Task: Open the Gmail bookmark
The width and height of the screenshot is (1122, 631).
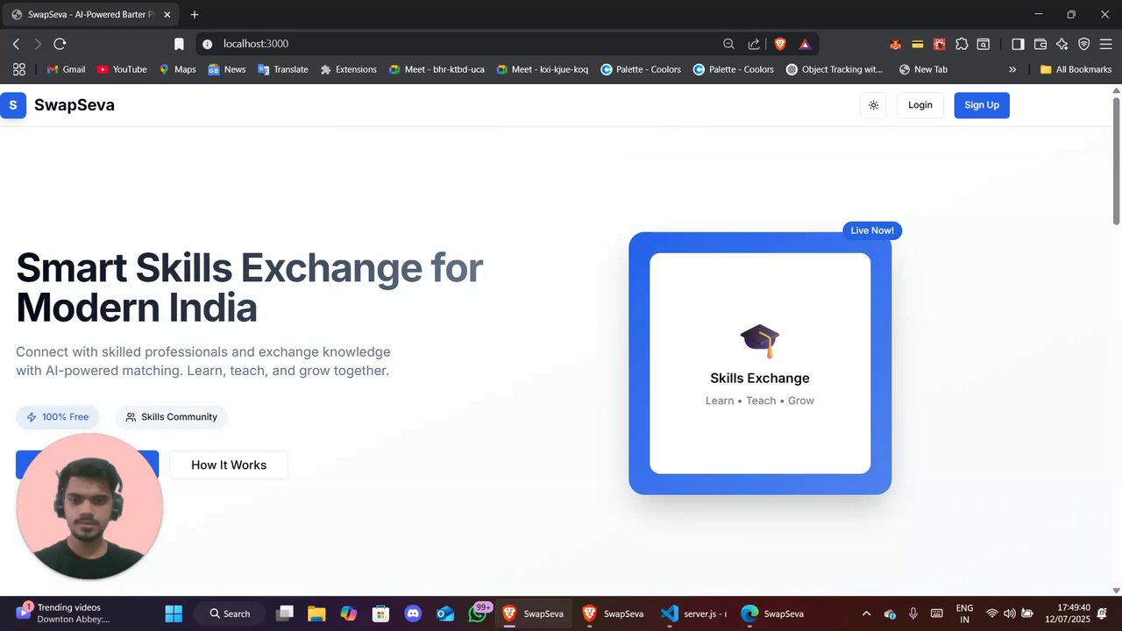Action: click(x=66, y=69)
